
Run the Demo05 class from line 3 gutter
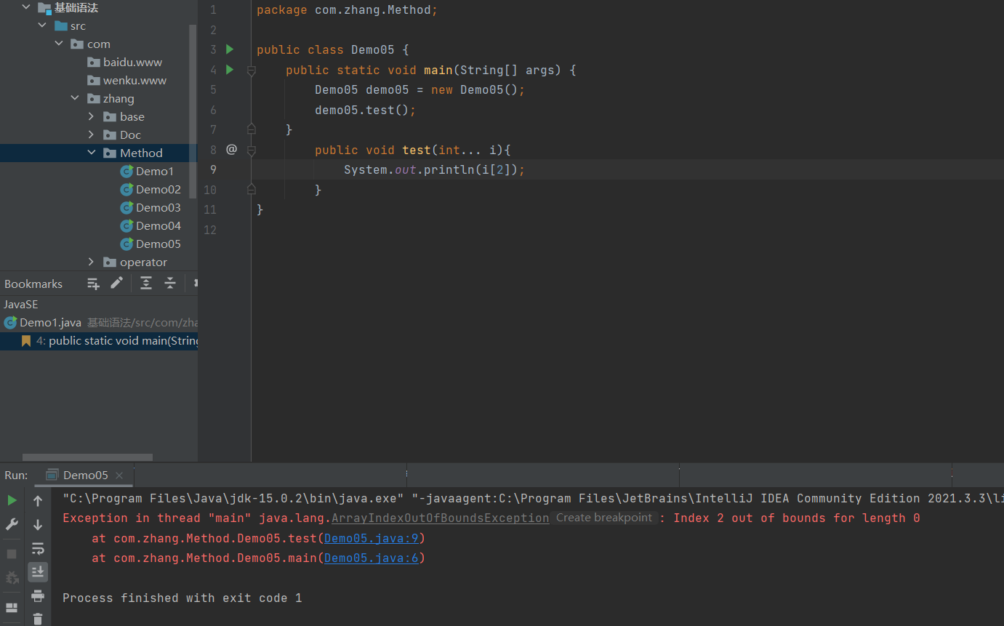[230, 49]
